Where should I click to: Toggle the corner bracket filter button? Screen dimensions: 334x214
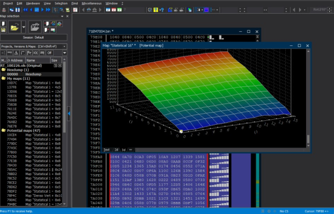(22, 53)
